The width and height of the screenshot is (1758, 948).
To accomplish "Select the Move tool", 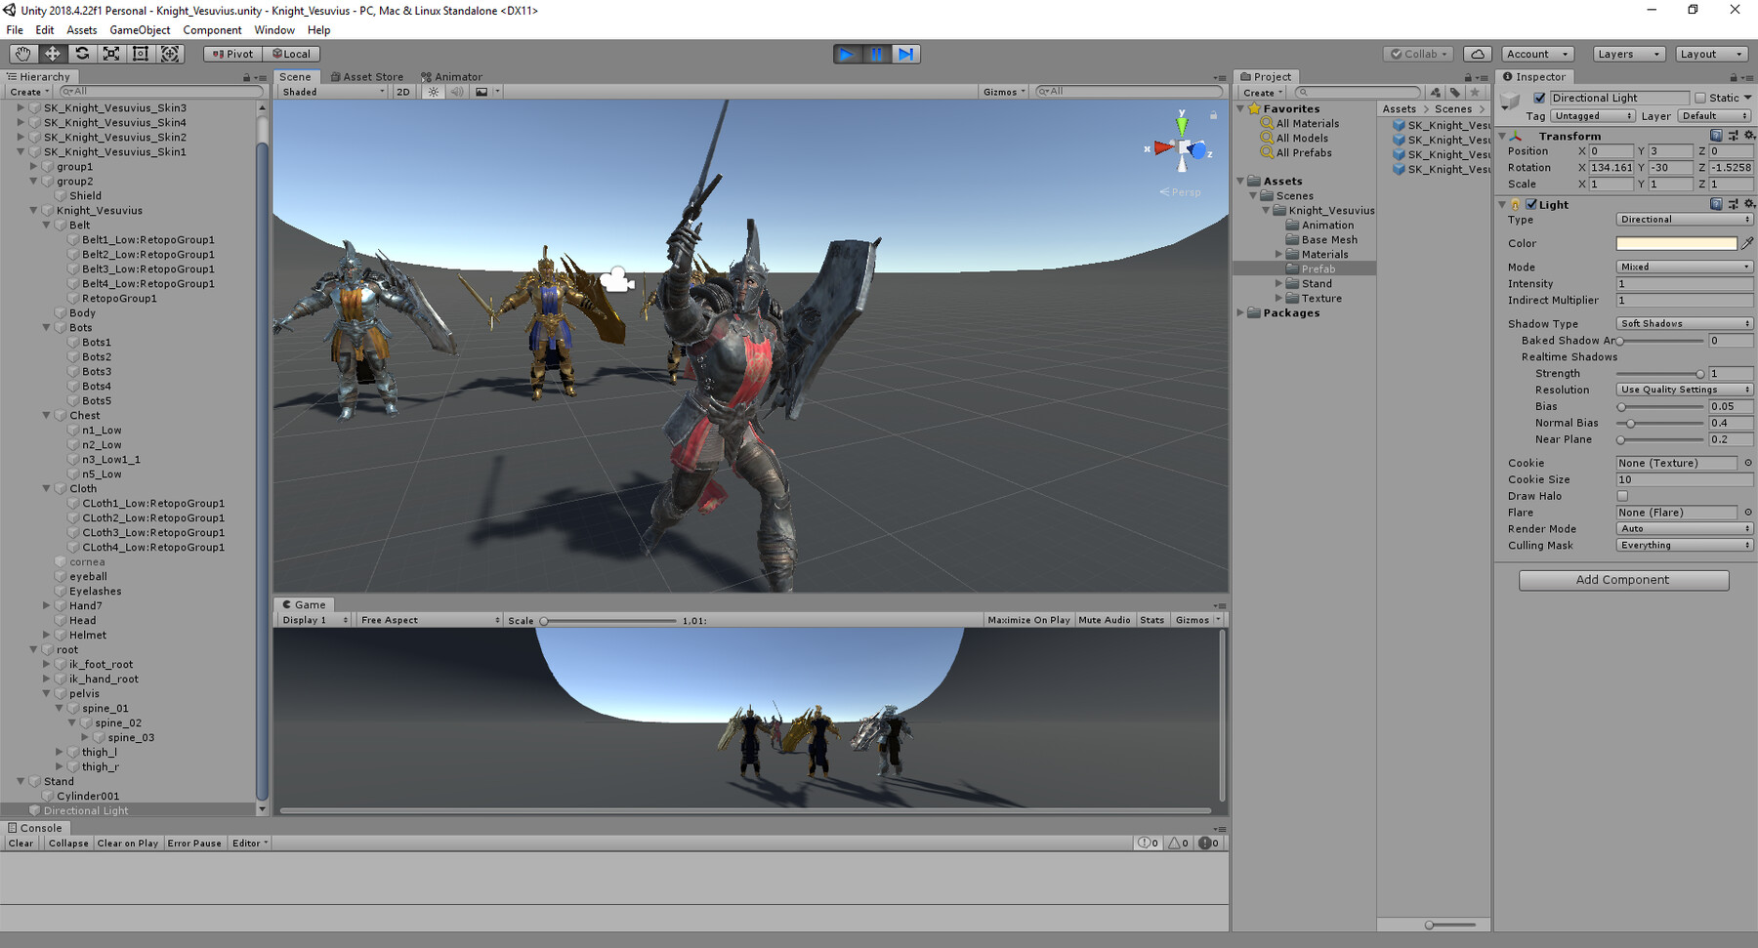I will point(52,54).
